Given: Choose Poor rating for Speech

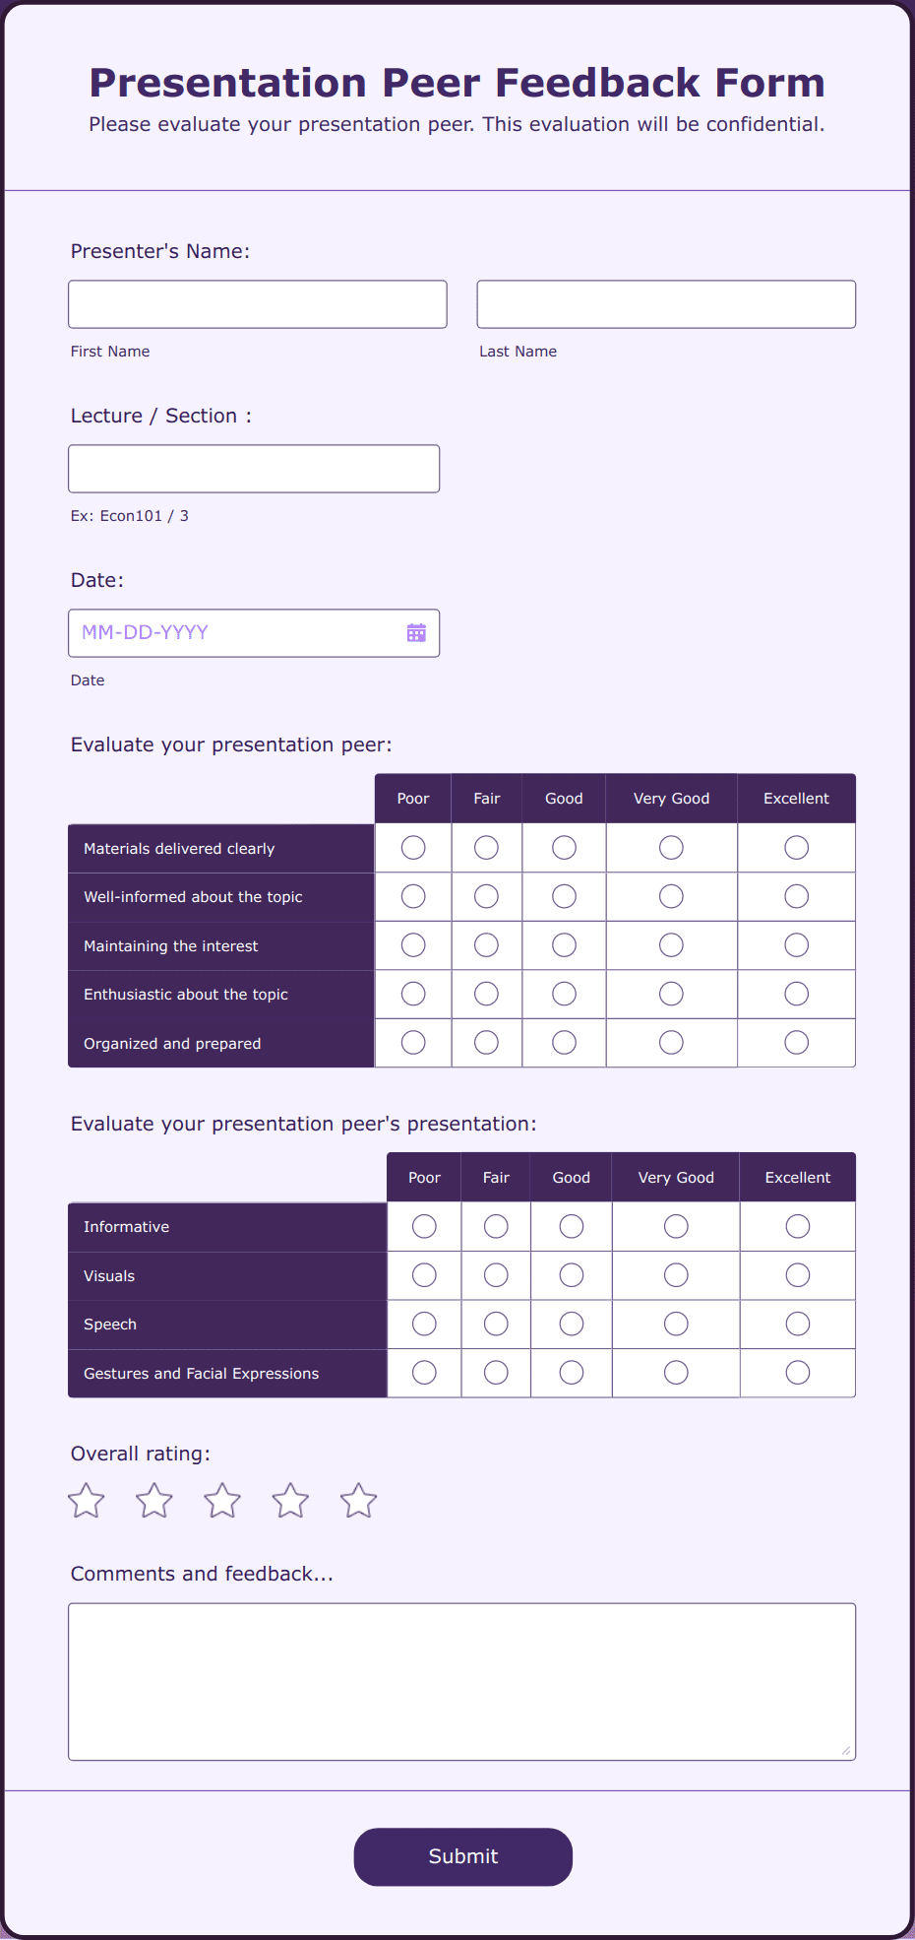Looking at the screenshot, I should click(423, 1324).
